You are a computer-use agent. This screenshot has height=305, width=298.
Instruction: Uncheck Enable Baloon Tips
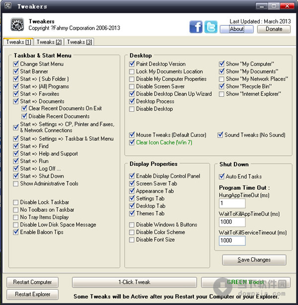coord(16,232)
